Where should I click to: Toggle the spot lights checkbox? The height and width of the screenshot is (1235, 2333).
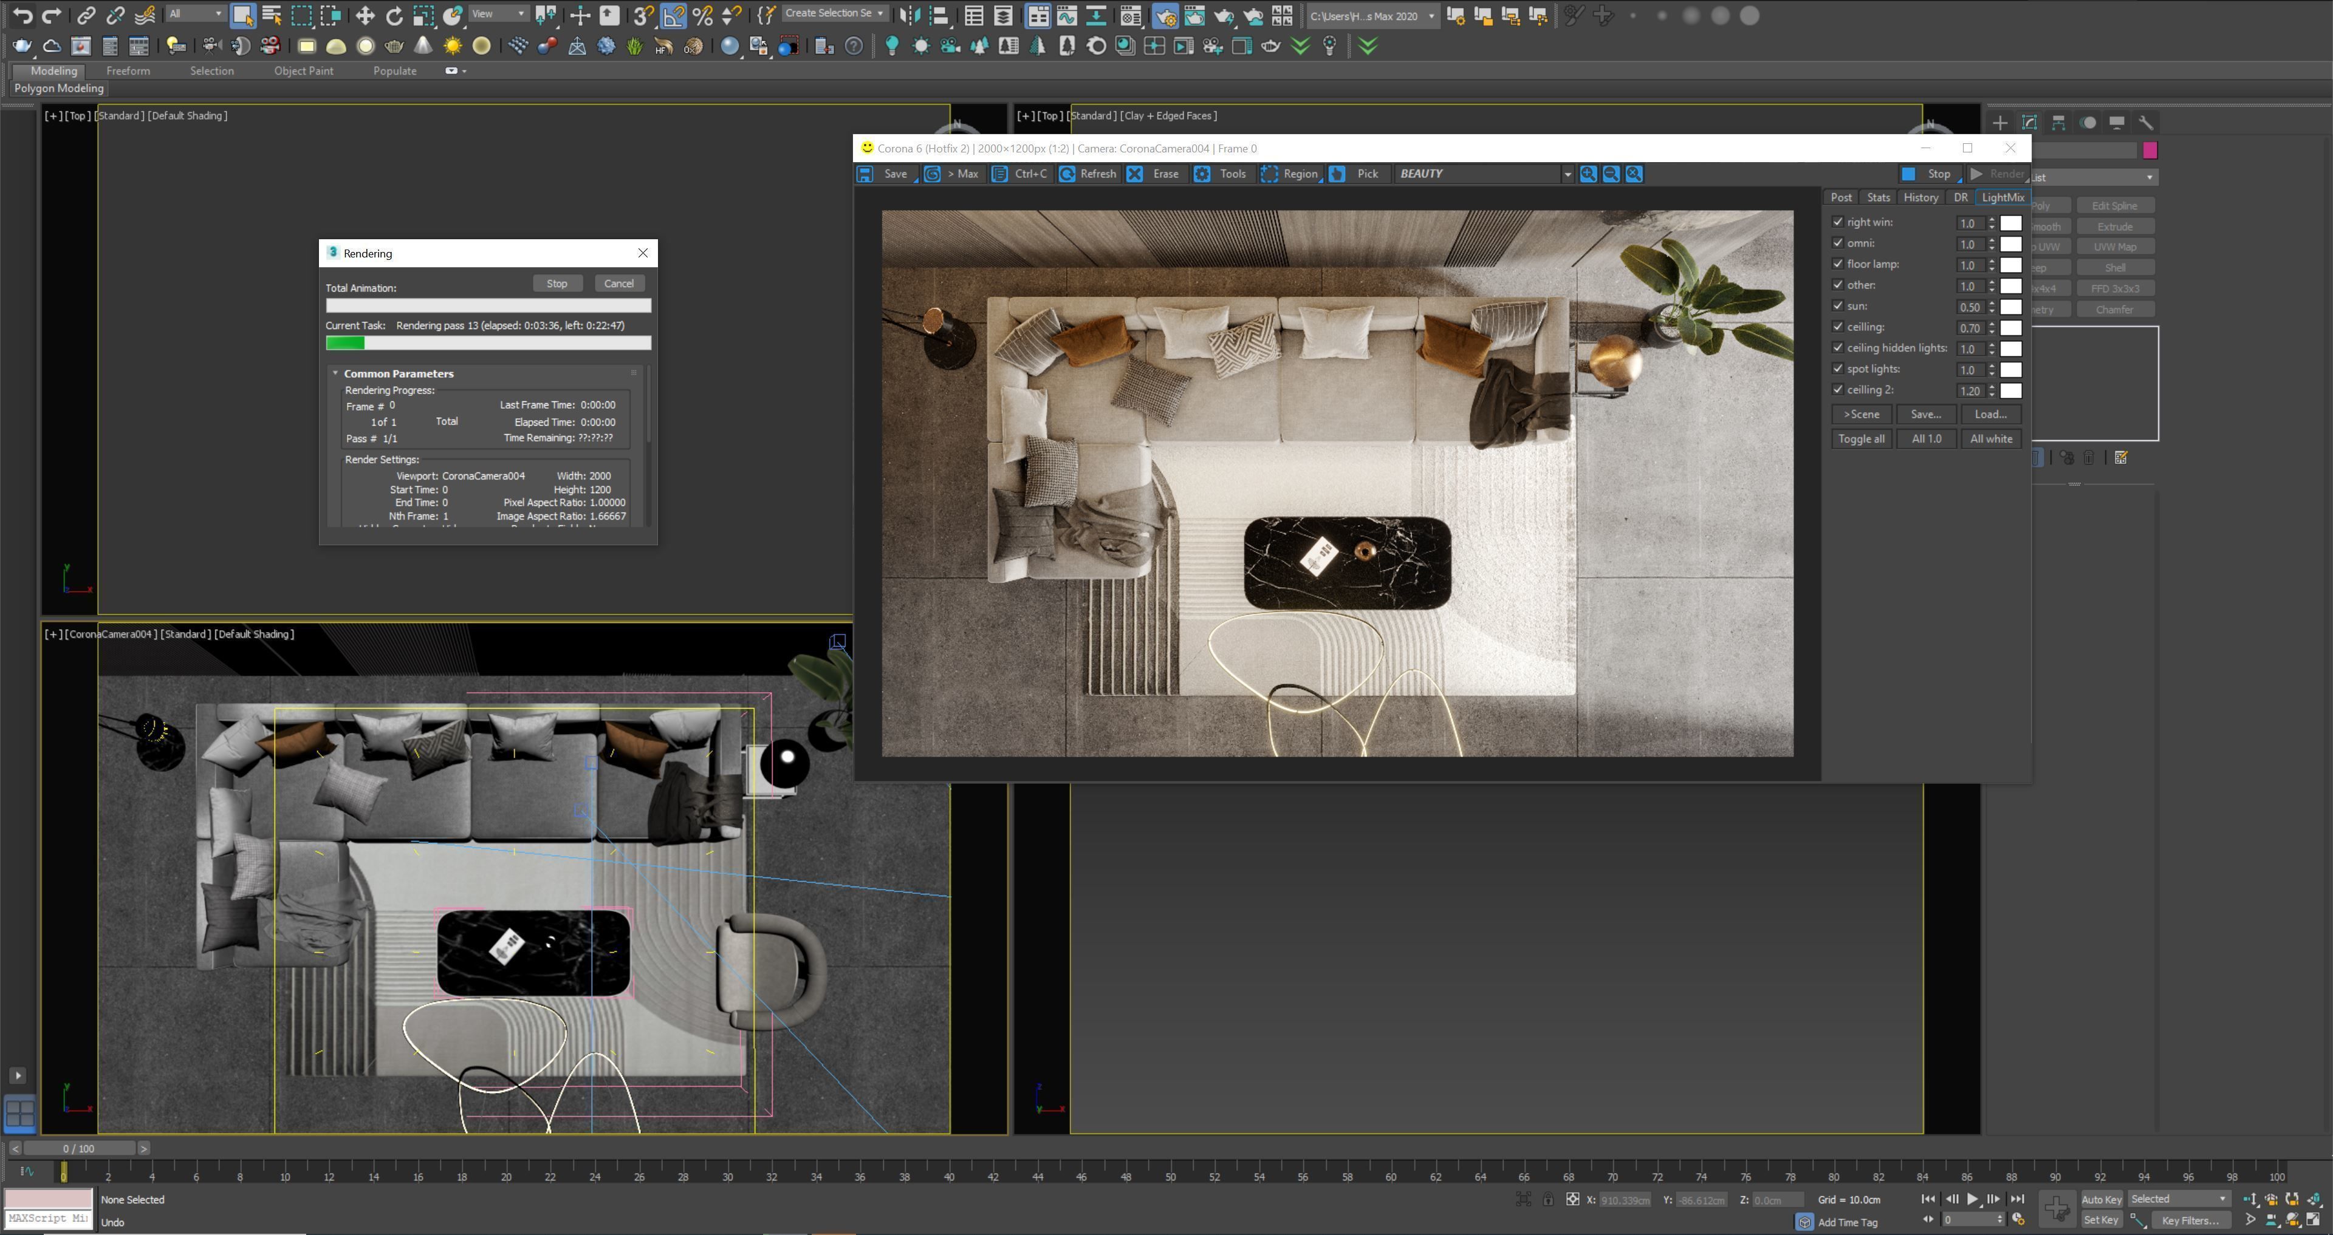point(1838,369)
